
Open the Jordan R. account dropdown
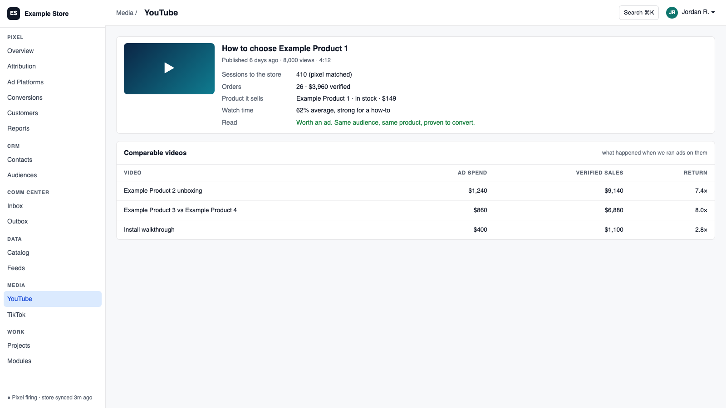point(691,13)
